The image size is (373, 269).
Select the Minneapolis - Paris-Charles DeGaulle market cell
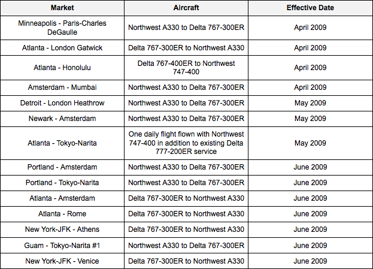coord(62,28)
